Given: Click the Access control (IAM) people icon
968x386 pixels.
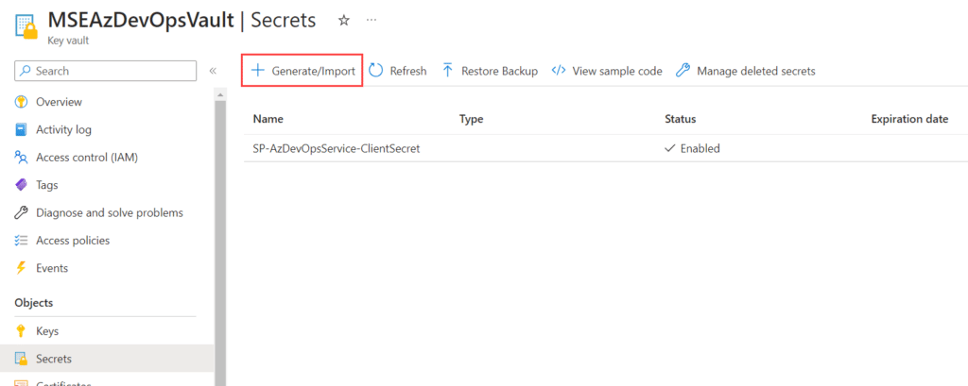Looking at the screenshot, I should (21, 158).
